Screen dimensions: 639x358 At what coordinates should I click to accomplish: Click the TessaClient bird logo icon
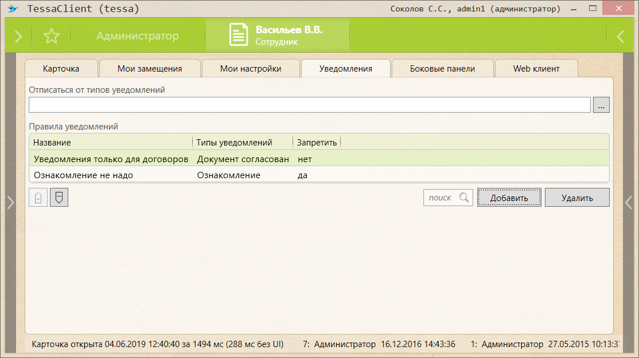pos(13,9)
